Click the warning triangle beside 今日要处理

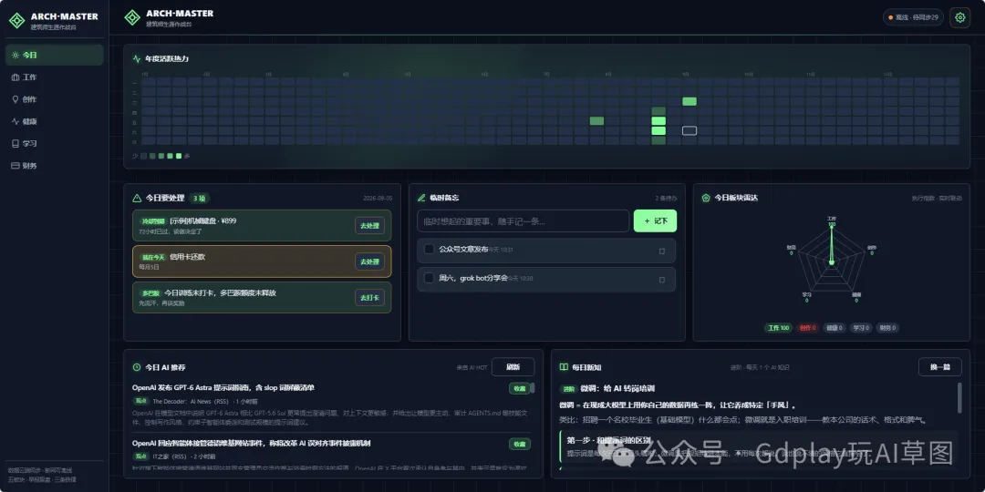pyautogui.click(x=137, y=198)
